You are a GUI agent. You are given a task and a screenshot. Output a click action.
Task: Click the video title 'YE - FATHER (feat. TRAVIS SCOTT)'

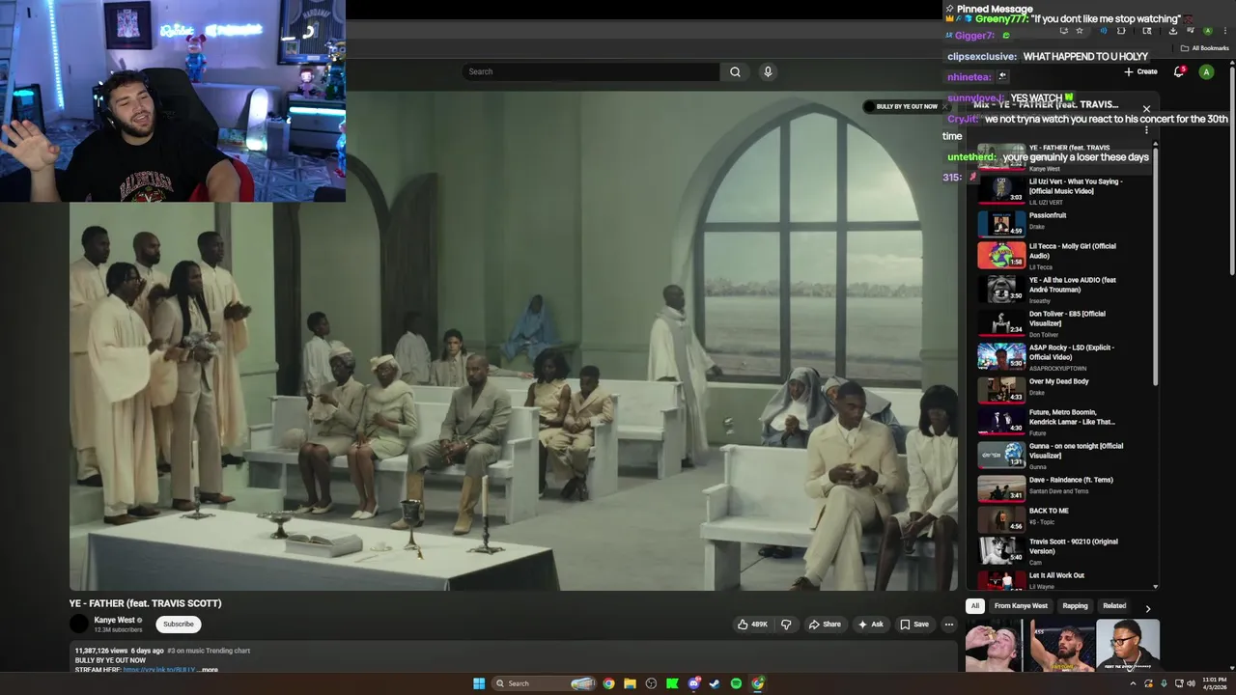coord(146,603)
